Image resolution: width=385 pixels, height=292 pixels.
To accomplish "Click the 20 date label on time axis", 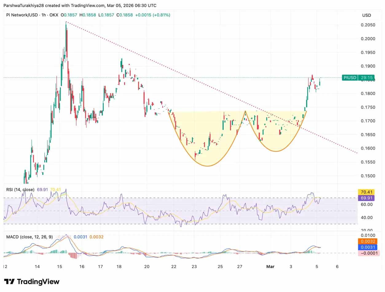I will pos(147,267).
